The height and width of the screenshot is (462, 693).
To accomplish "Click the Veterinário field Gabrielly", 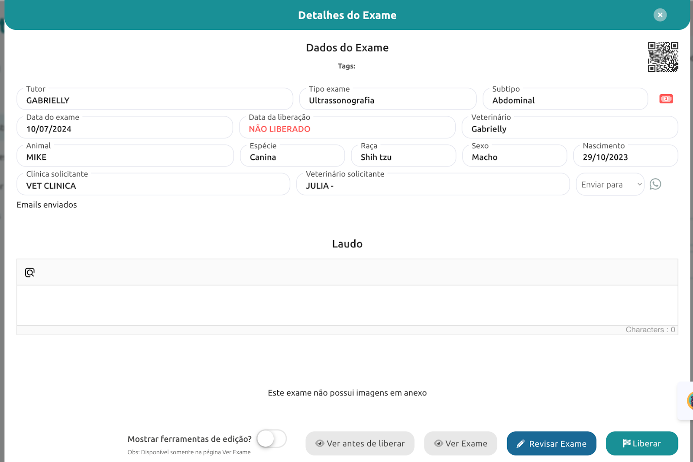I will point(570,127).
